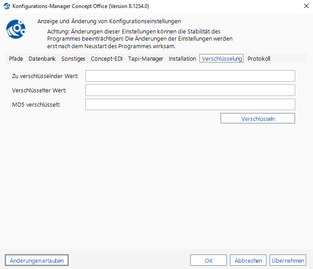Confirm with the OK button
The width and height of the screenshot is (313, 269).
(x=208, y=260)
